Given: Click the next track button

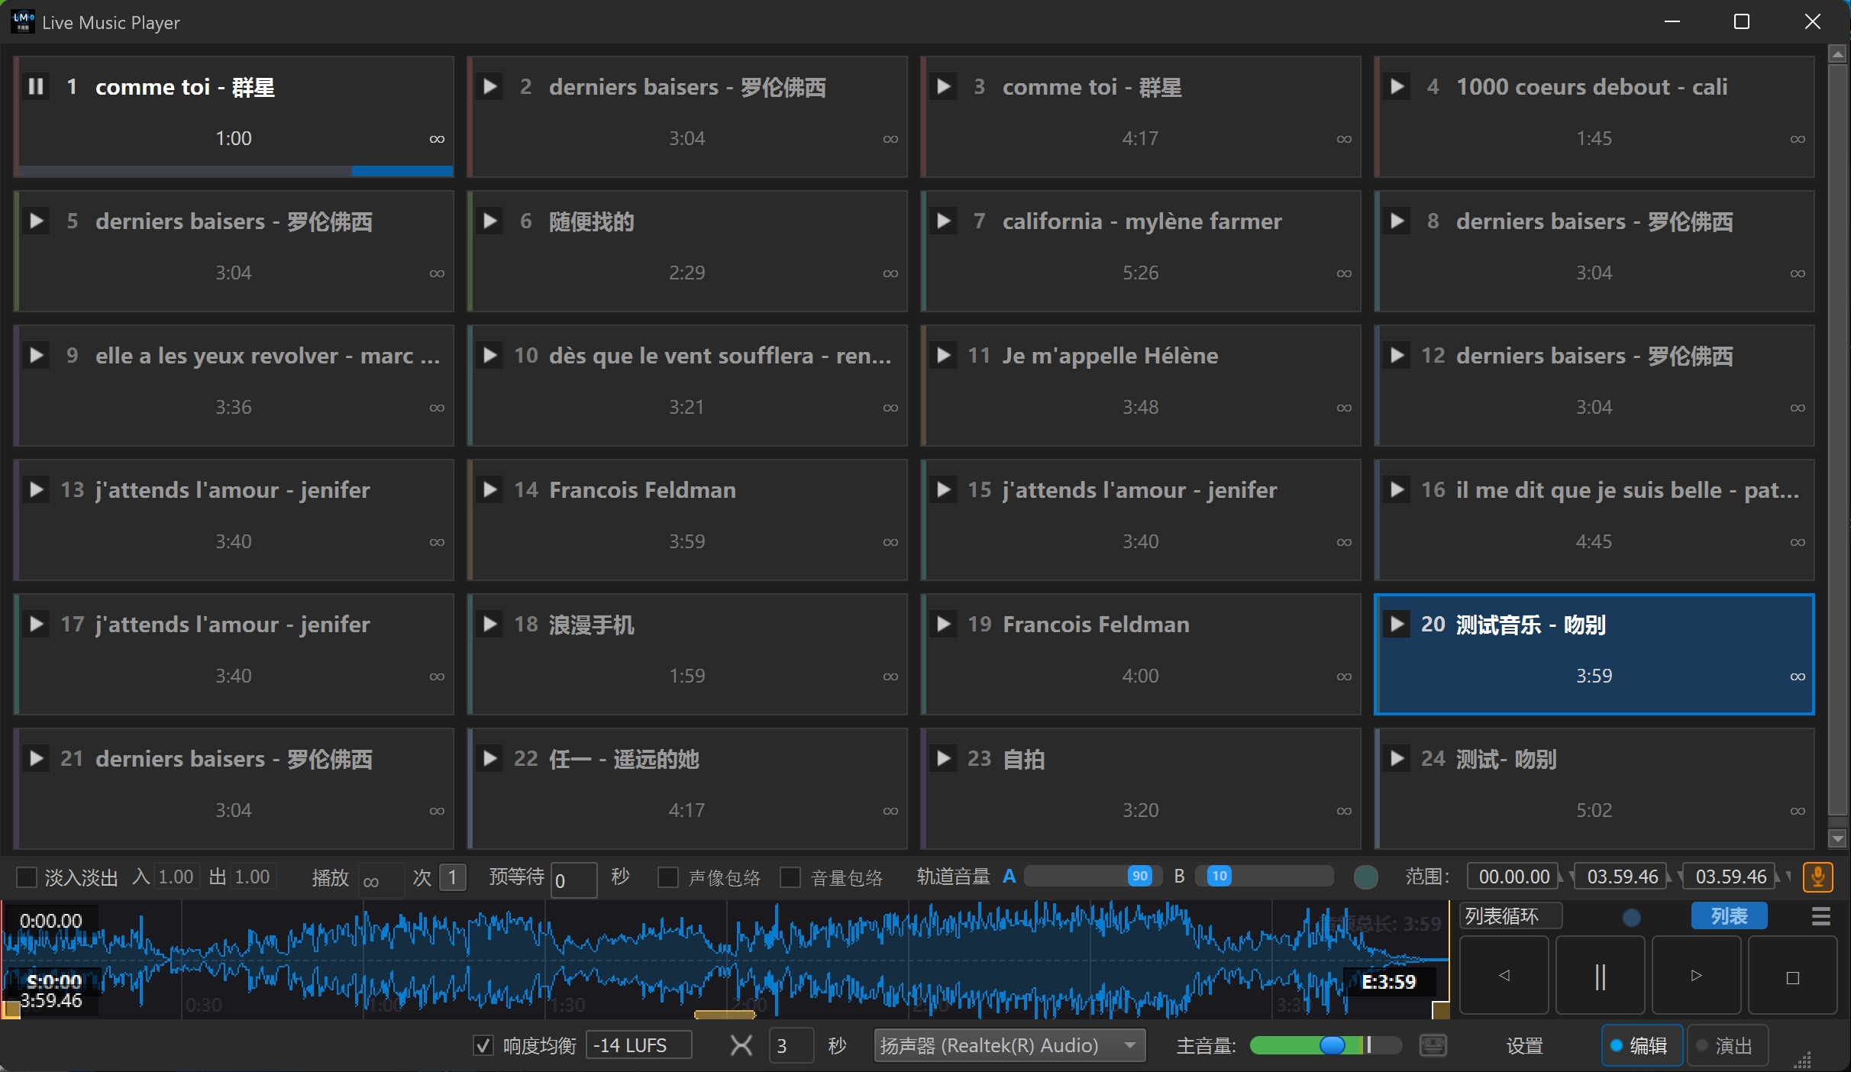Looking at the screenshot, I should click(x=1697, y=976).
